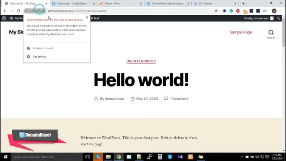Click the Grammarly green extension icon
Screen dimensions: 286x161
pos(231,11)
